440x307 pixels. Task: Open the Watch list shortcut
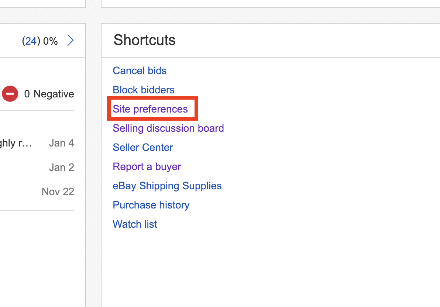point(135,224)
